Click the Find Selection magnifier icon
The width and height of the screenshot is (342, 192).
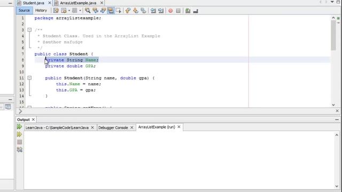click(x=88, y=11)
